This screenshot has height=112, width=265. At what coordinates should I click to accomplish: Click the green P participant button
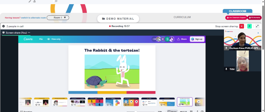tap(249, 26)
